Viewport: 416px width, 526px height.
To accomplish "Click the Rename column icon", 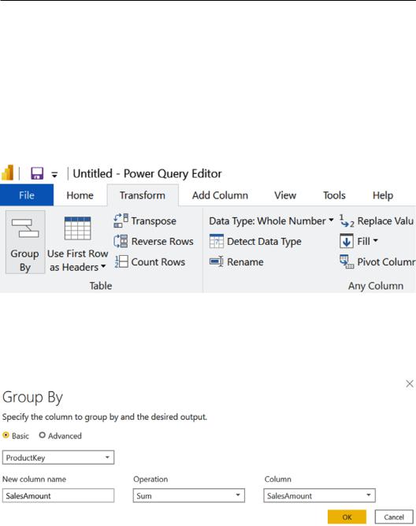I will pos(216,261).
